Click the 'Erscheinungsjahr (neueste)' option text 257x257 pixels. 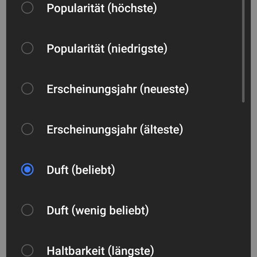coord(118,89)
